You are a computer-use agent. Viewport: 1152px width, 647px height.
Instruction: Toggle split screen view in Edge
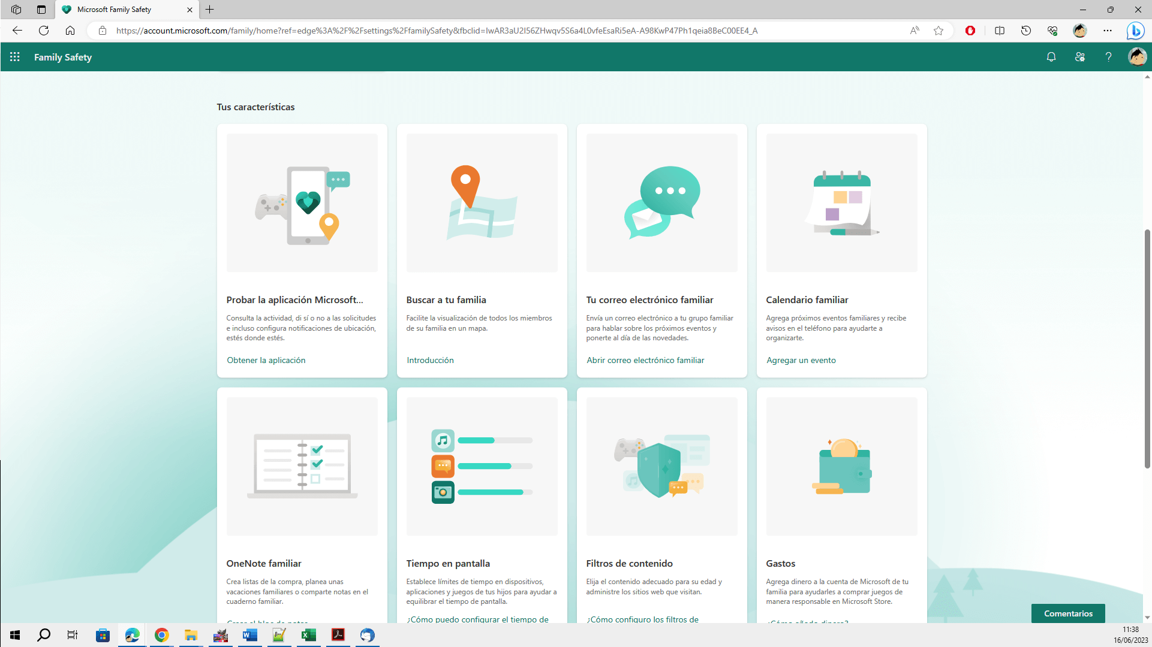click(1000, 31)
